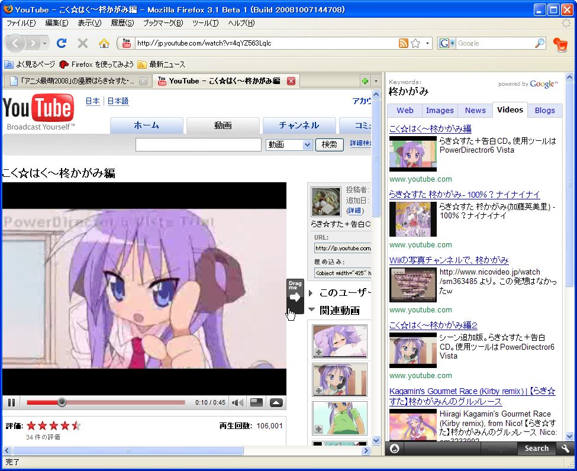This screenshot has width=577, height=471.
Task: Stop loading with the X toolbar icon
Action: 83,43
